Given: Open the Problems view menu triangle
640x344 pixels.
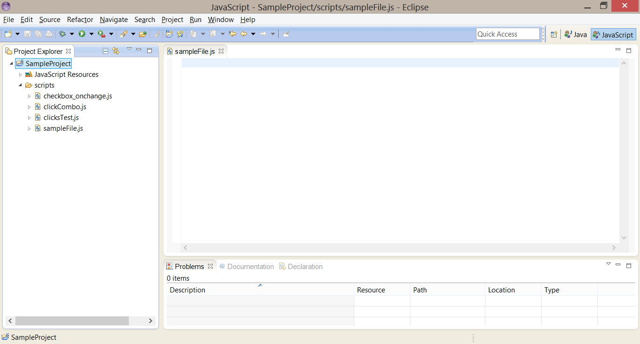Looking at the screenshot, I should click(608, 264).
